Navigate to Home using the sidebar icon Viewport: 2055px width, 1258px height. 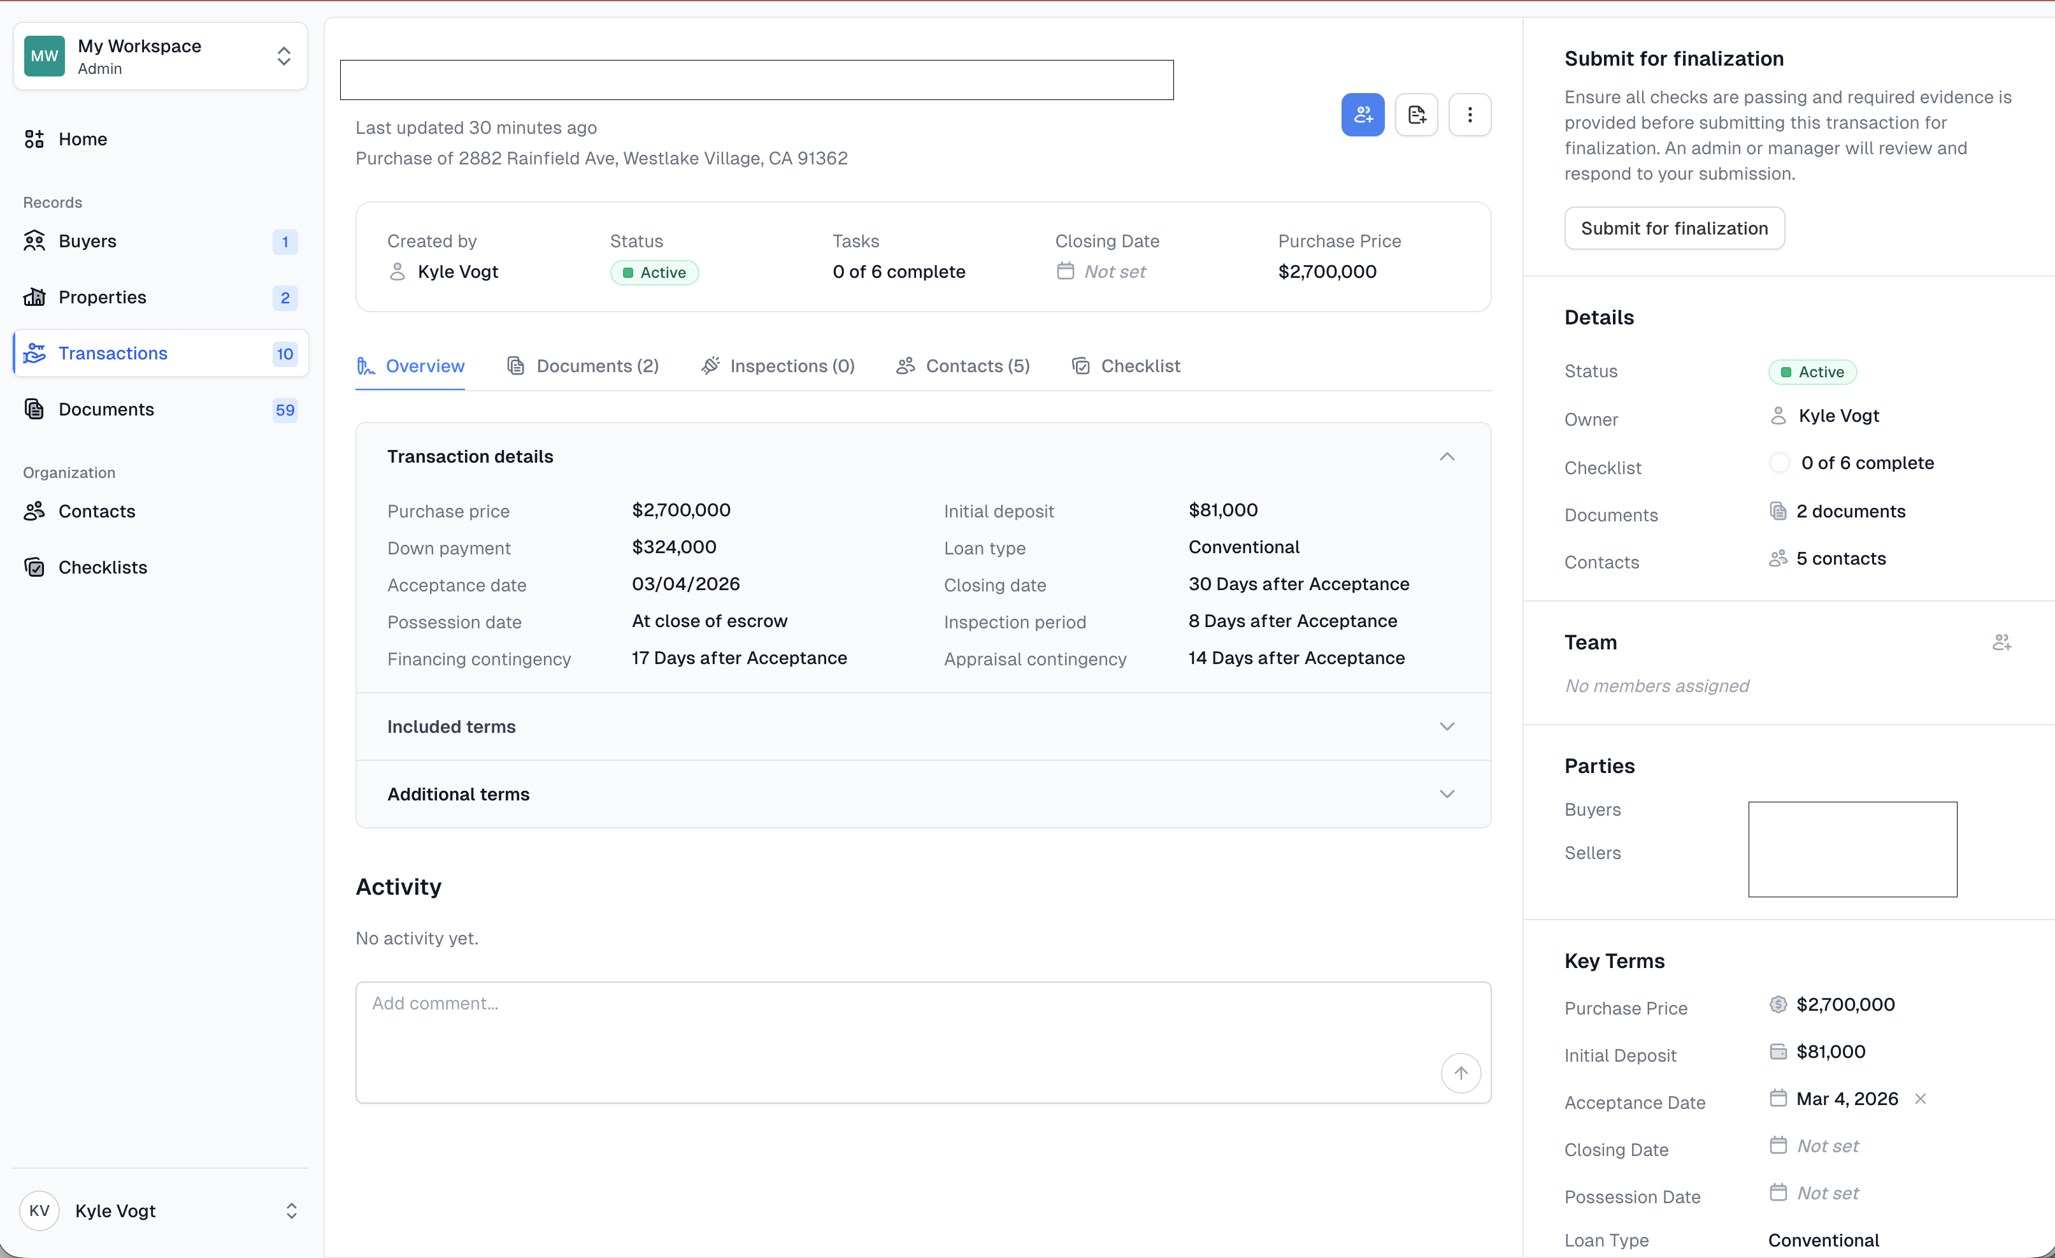pyautogui.click(x=83, y=140)
